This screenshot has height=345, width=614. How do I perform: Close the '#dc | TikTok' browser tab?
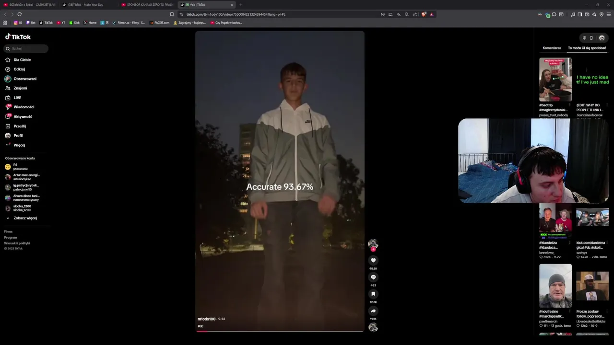click(x=232, y=5)
